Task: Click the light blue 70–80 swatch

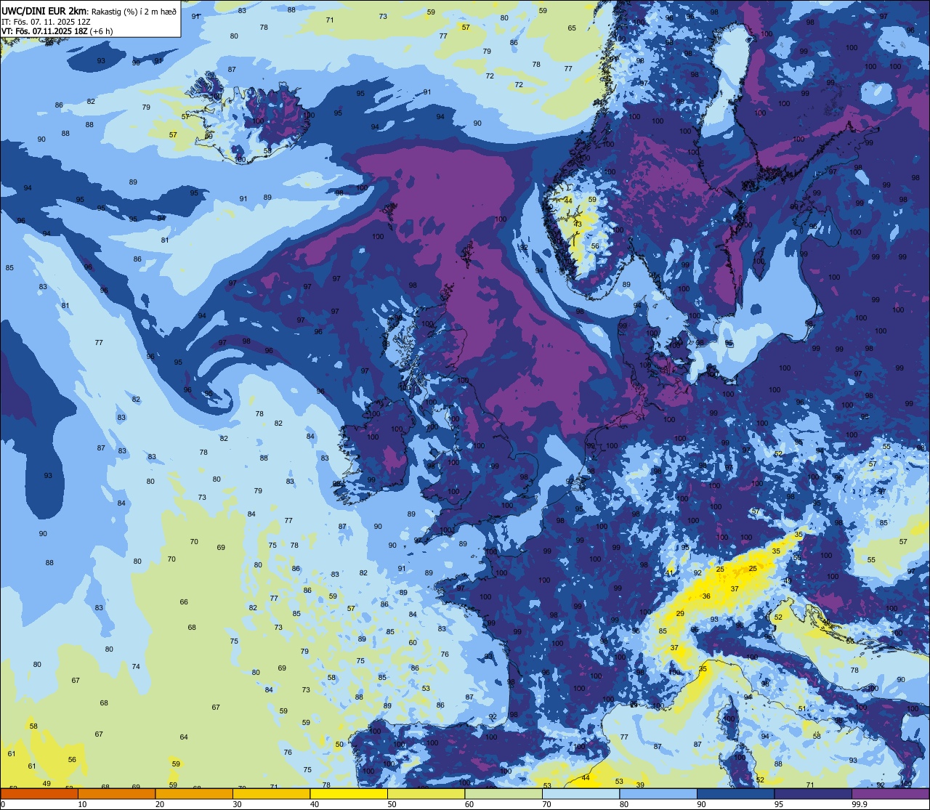Action: pos(581,794)
